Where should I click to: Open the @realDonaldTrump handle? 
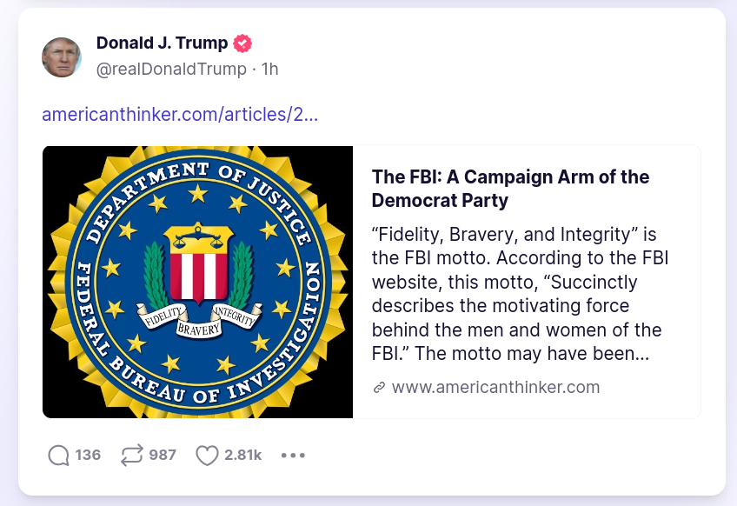coord(171,69)
